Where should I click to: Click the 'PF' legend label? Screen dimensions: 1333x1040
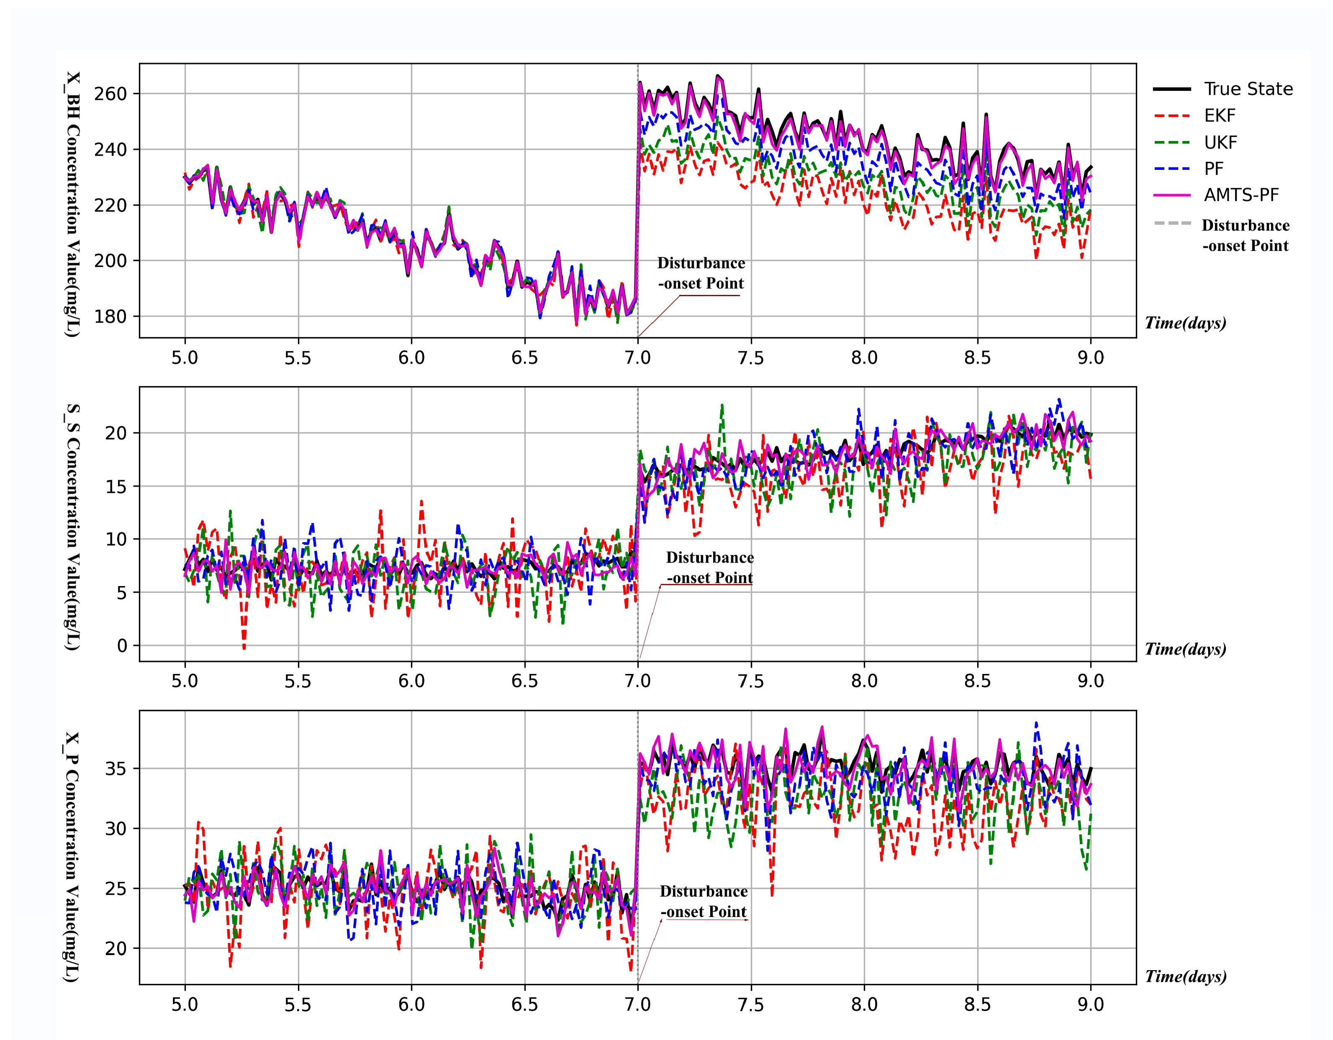[x=1214, y=169]
